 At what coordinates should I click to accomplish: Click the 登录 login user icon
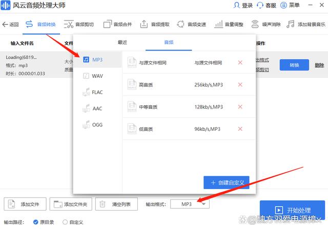pyautogui.click(x=237, y=5)
